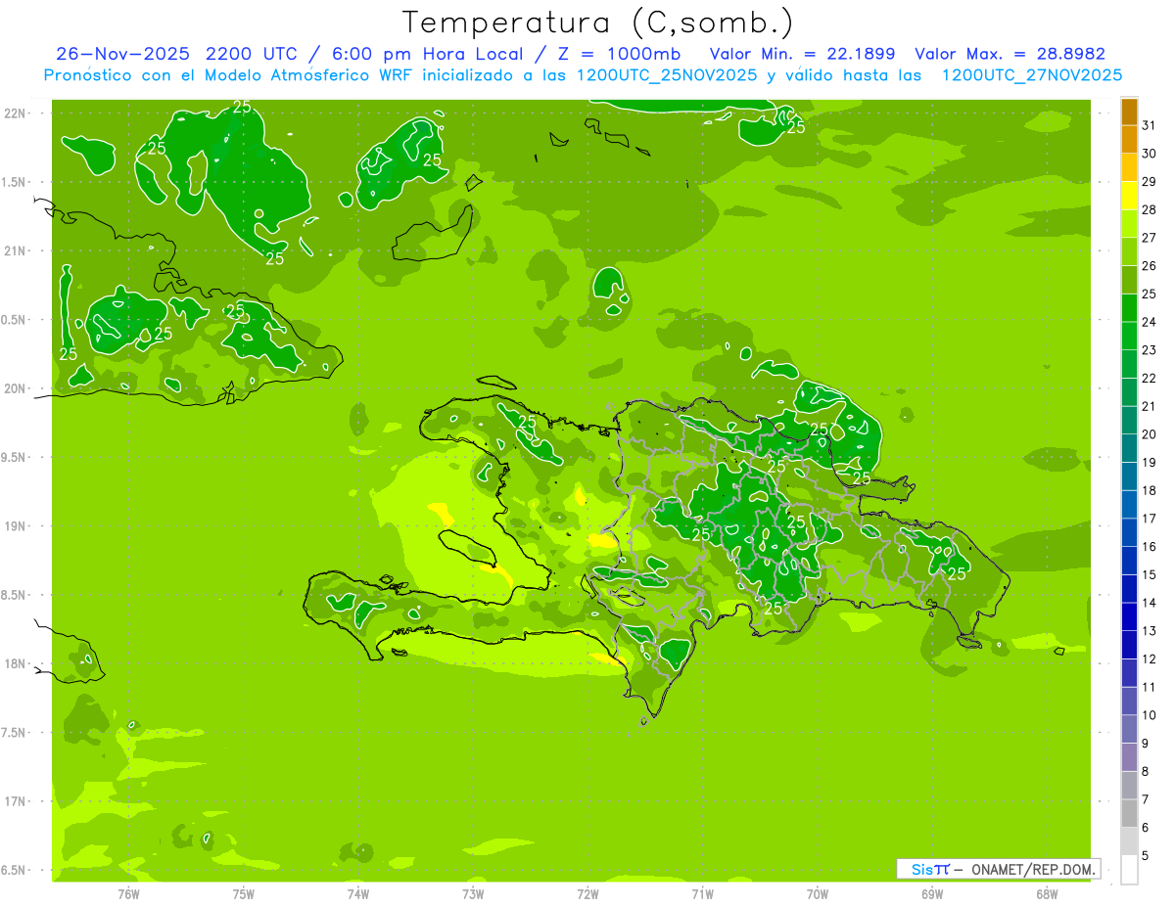Click the color bar label "18"
Screen dimensions: 1175x907
pos(1150,491)
